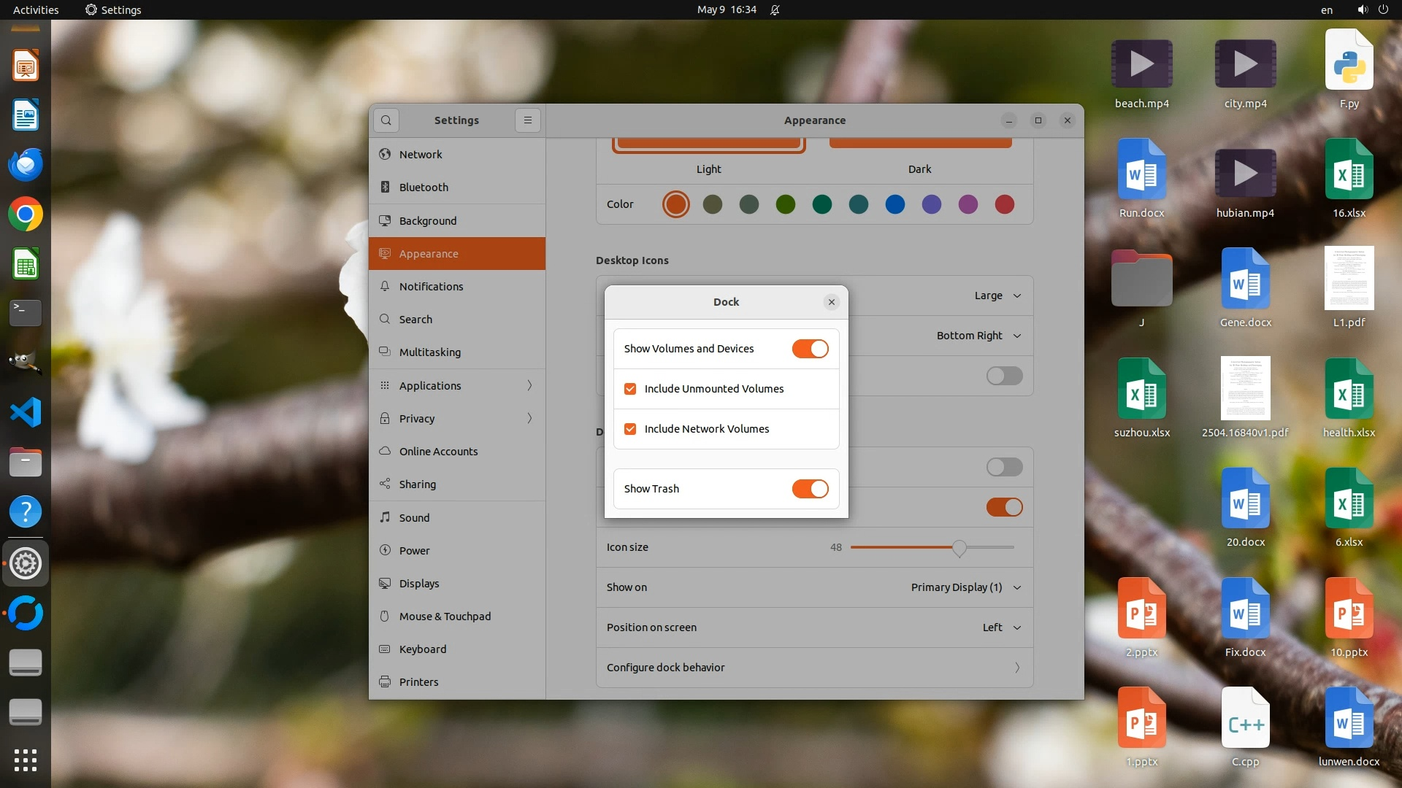Go to the Background settings panel
1402x788 pixels.
(x=428, y=221)
